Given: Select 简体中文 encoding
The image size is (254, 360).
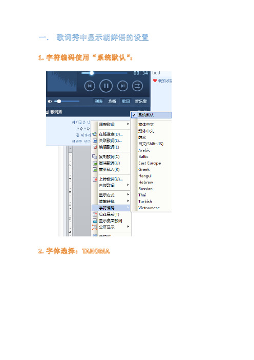Looking at the screenshot, I should click(151, 125).
